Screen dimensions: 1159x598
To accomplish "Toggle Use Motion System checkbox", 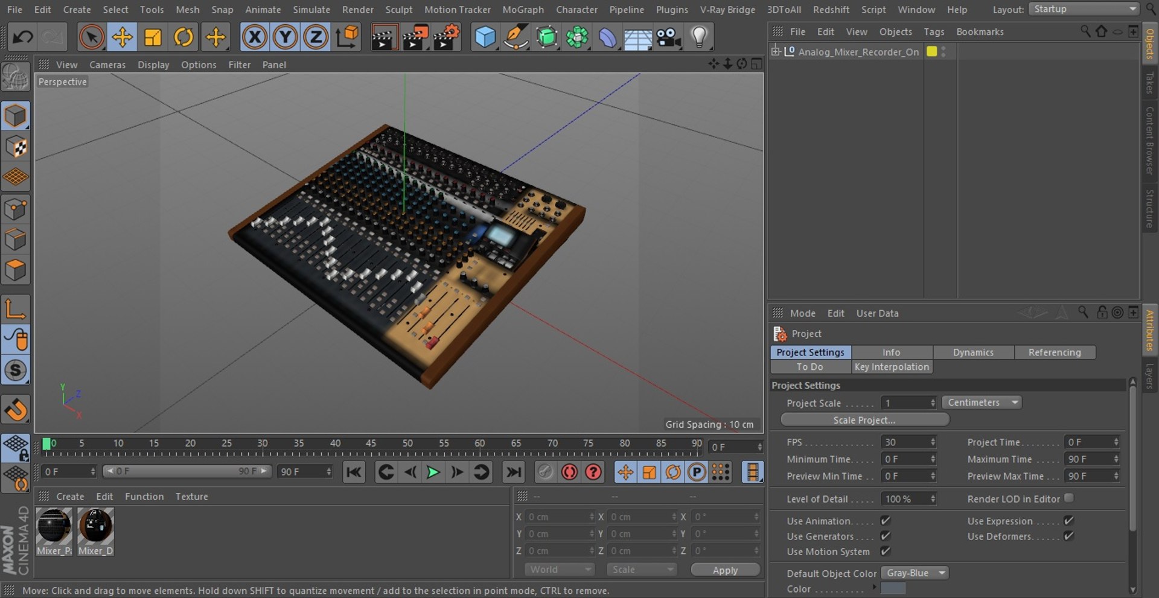I will tap(886, 551).
